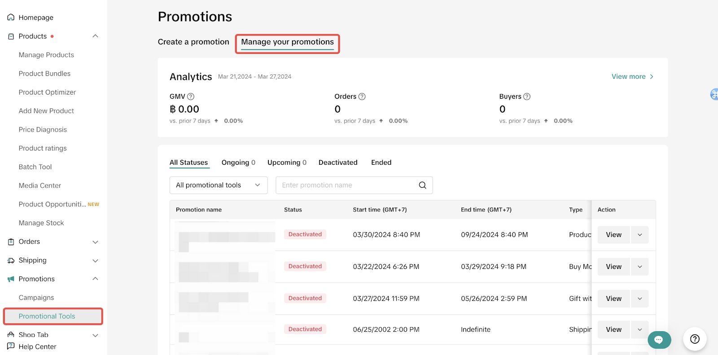Click the Promotions megaphone icon in sidebar

[11, 279]
